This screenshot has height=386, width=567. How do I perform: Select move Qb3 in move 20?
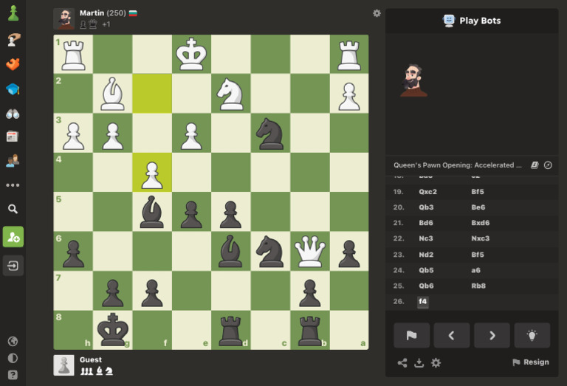pos(426,207)
